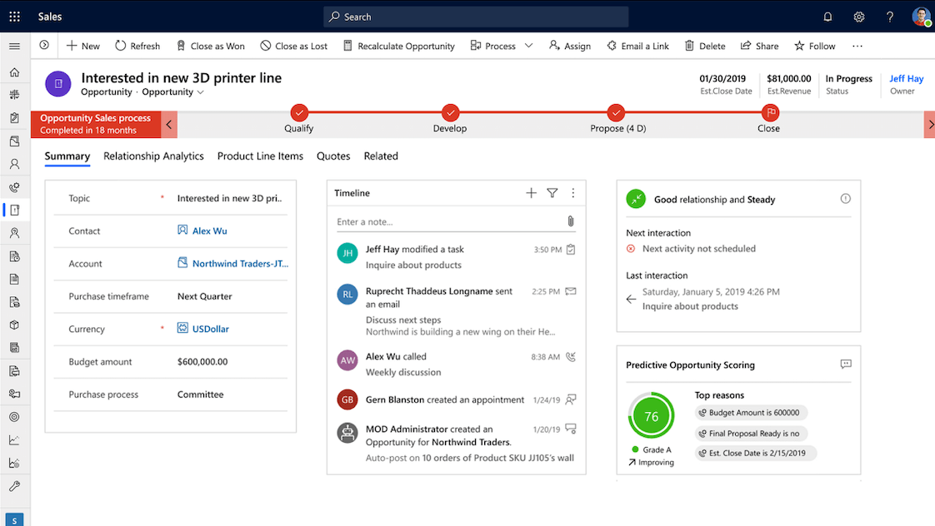Go to Home in the sidebar

coord(14,72)
